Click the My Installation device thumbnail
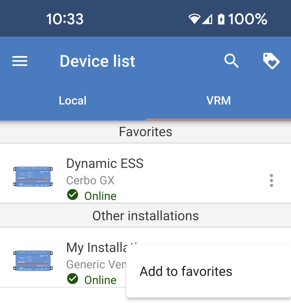291x307 pixels. click(33, 260)
